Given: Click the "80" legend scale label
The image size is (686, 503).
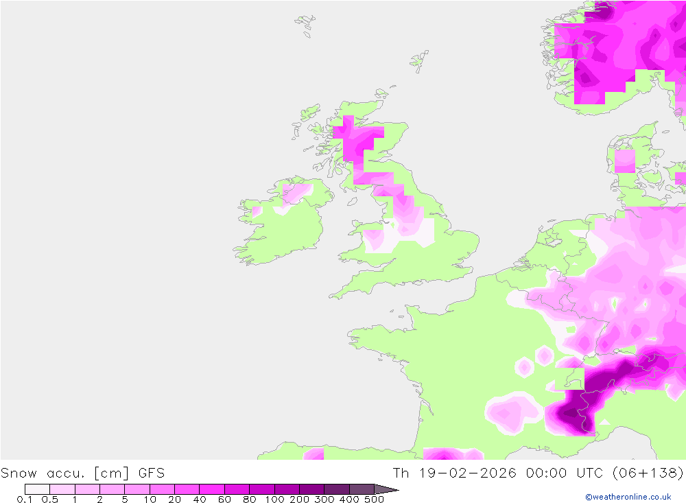Looking at the screenshot, I should pyautogui.click(x=250, y=500).
